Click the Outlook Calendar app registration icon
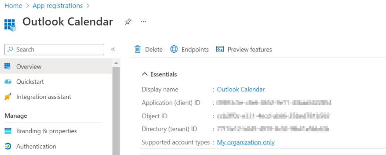 click(x=10, y=24)
